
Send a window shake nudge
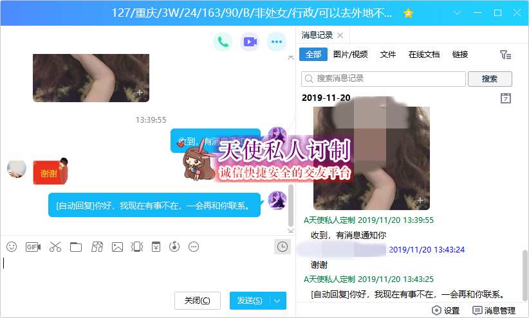pos(136,247)
